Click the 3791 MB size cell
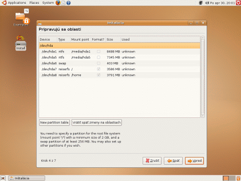 tap(113, 75)
